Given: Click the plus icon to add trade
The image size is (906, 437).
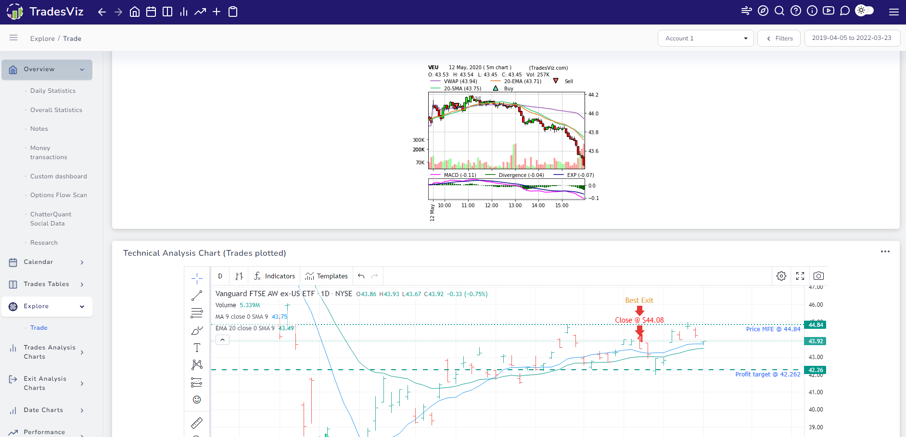Looking at the screenshot, I should [x=217, y=12].
